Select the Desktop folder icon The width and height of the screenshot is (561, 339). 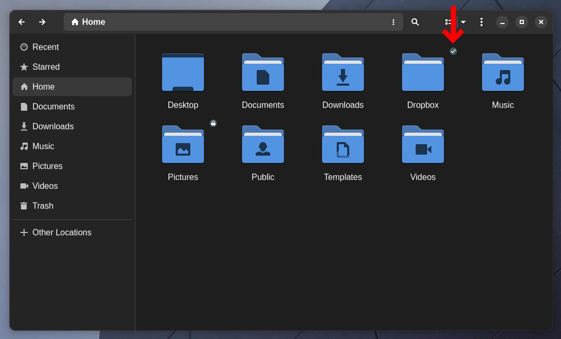[183, 72]
